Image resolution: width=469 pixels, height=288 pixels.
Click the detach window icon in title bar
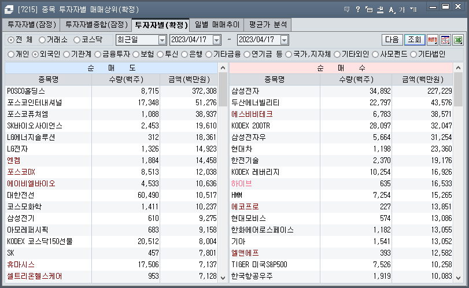369,10
